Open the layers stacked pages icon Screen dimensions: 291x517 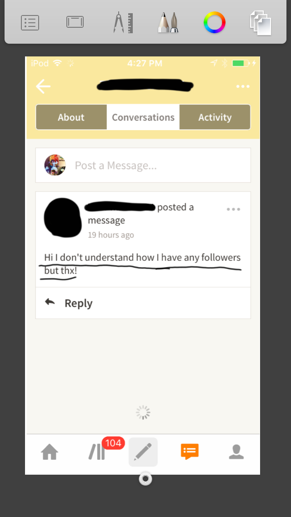(x=261, y=22)
